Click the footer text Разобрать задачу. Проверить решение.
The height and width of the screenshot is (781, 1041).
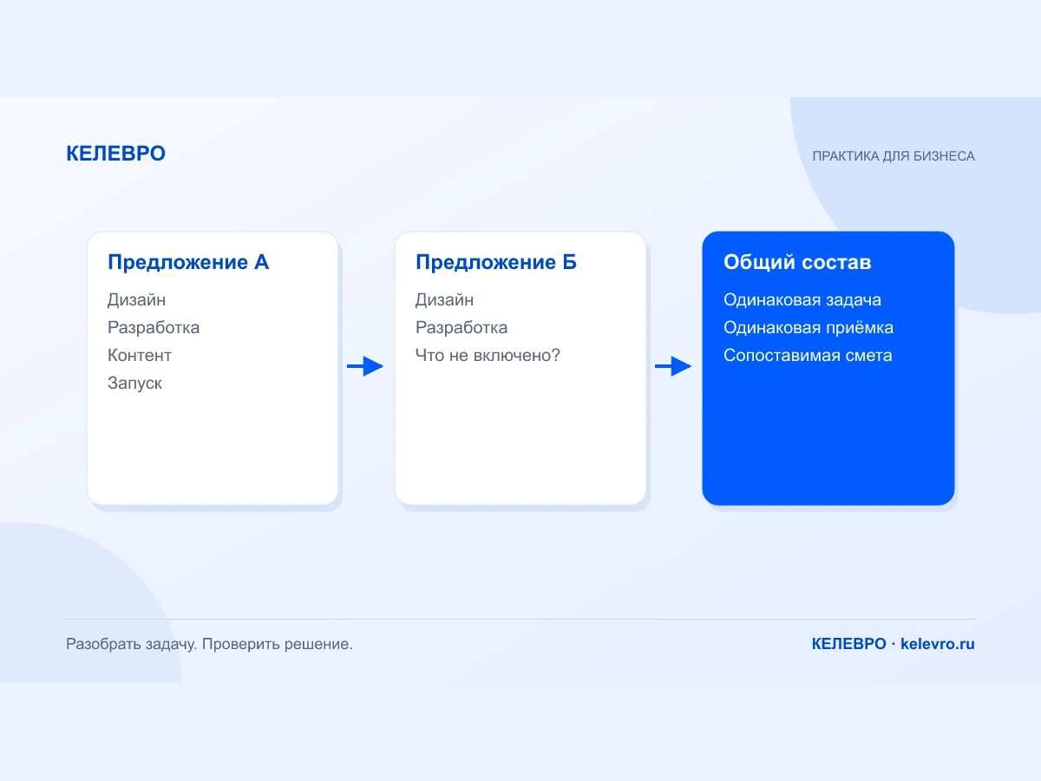click(x=209, y=645)
